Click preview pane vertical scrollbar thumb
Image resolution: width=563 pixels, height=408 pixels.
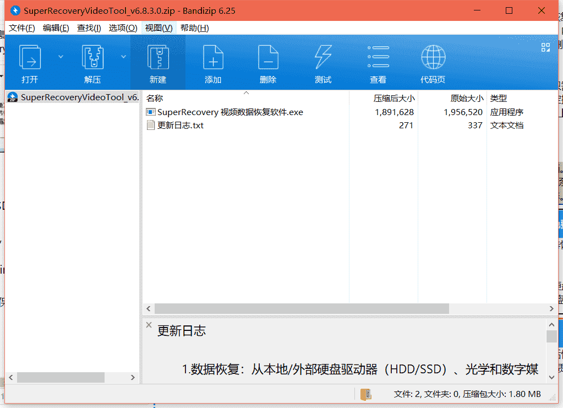tap(551, 336)
